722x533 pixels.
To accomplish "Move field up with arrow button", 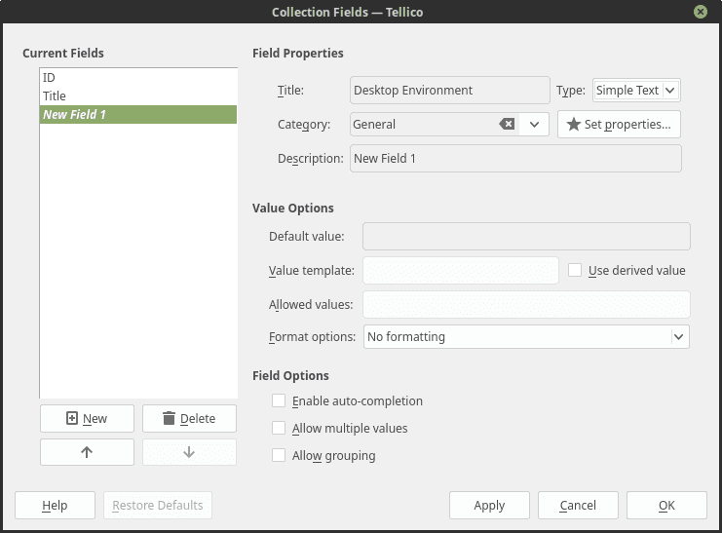I will pos(87,452).
